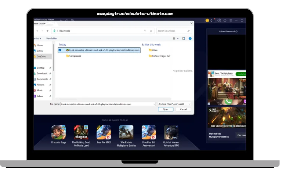Screen dimensions: 282x176
Task: Click the Advertisement info icon
Action: (236, 32)
